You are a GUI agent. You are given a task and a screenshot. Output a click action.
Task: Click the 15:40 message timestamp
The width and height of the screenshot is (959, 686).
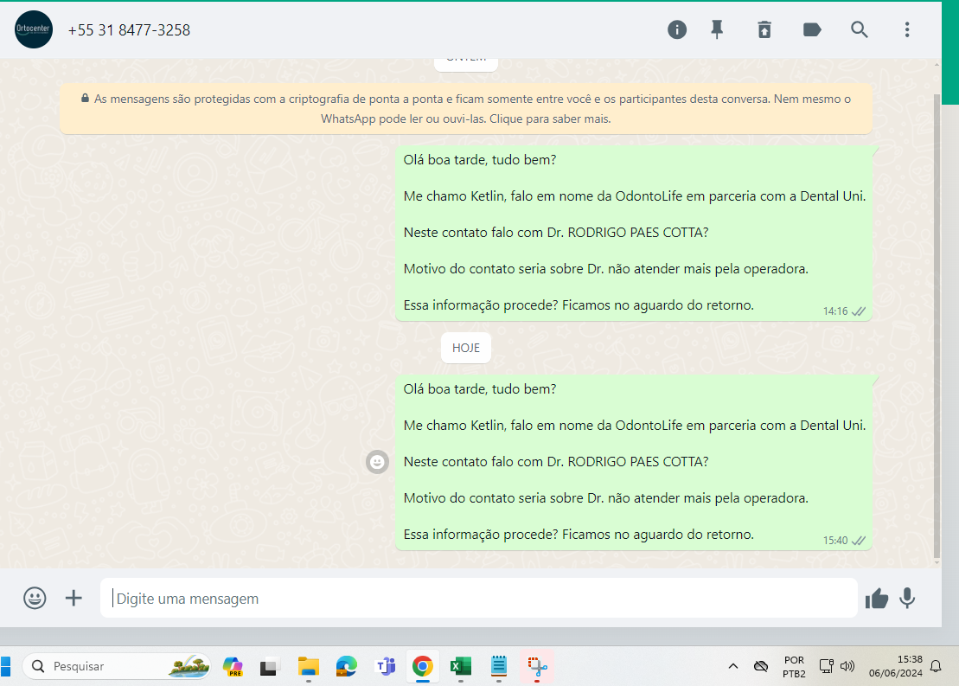(x=834, y=541)
